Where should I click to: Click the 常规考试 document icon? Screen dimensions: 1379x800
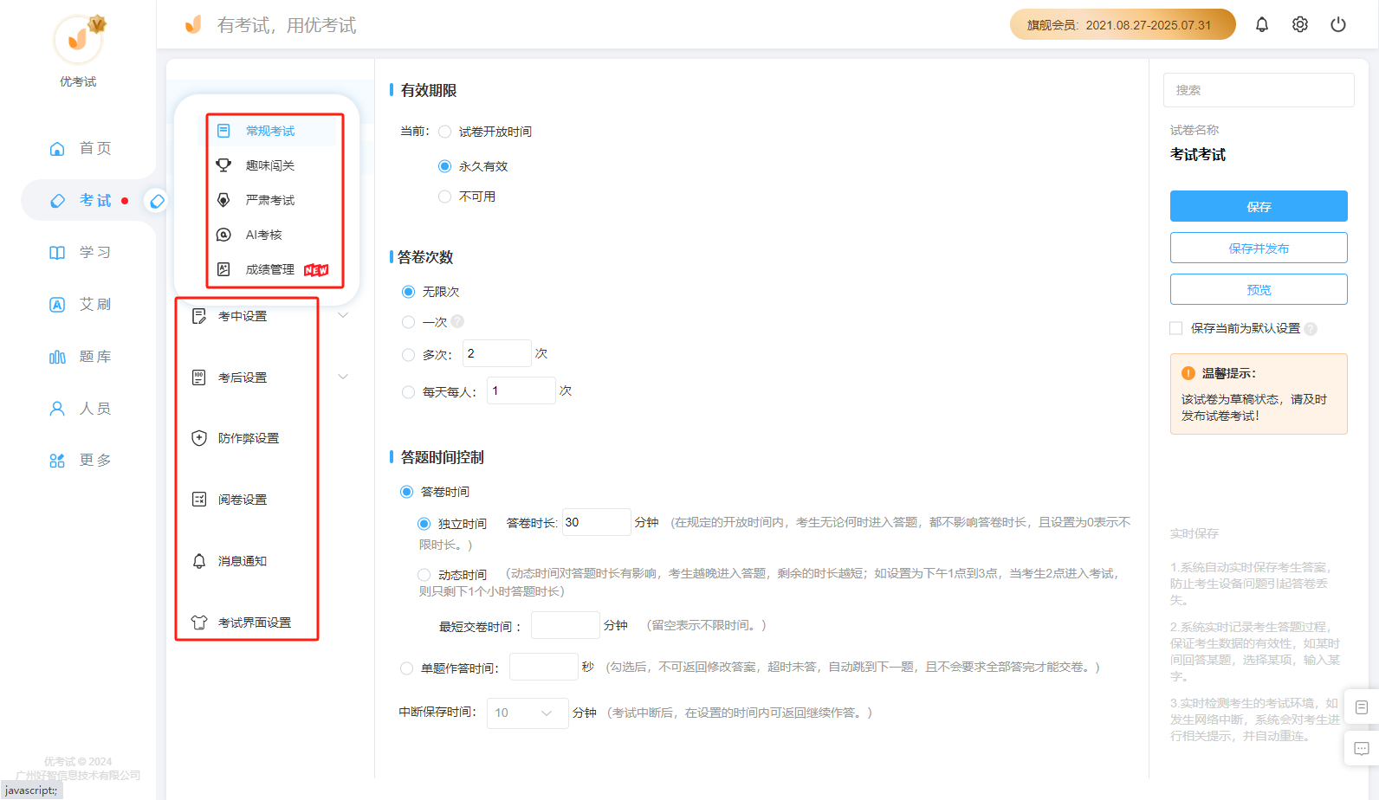pos(223,131)
